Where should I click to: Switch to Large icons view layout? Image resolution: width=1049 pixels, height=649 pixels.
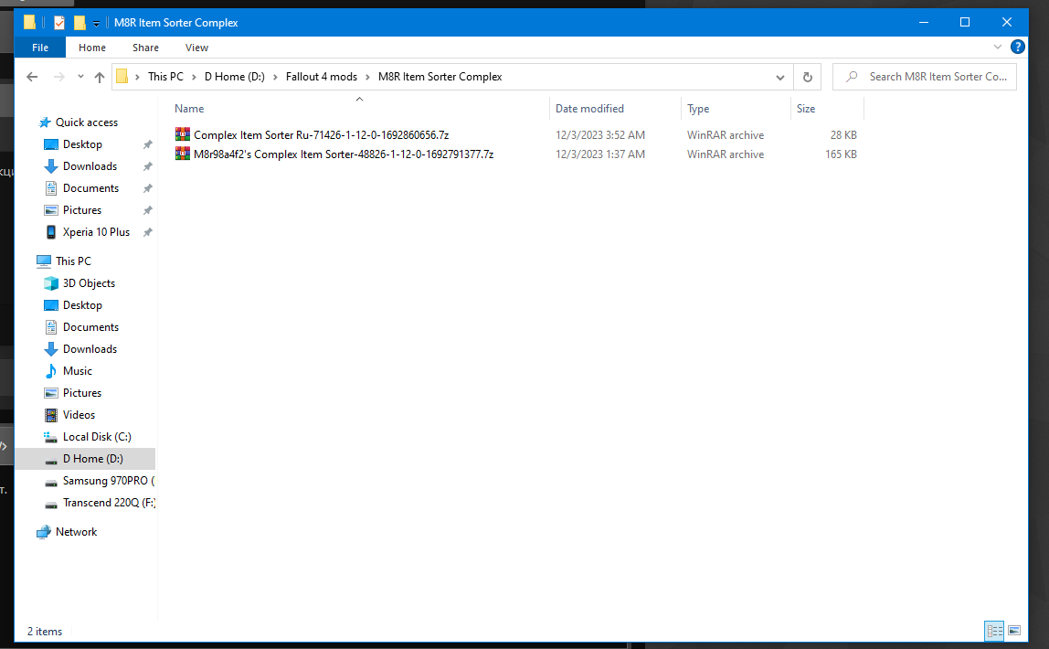point(1014,631)
